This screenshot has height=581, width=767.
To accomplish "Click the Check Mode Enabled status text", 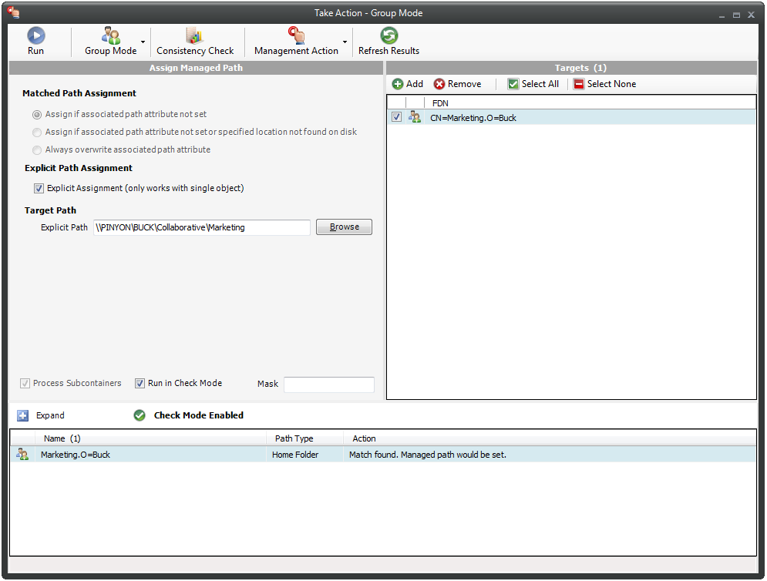I will click(x=199, y=415).
